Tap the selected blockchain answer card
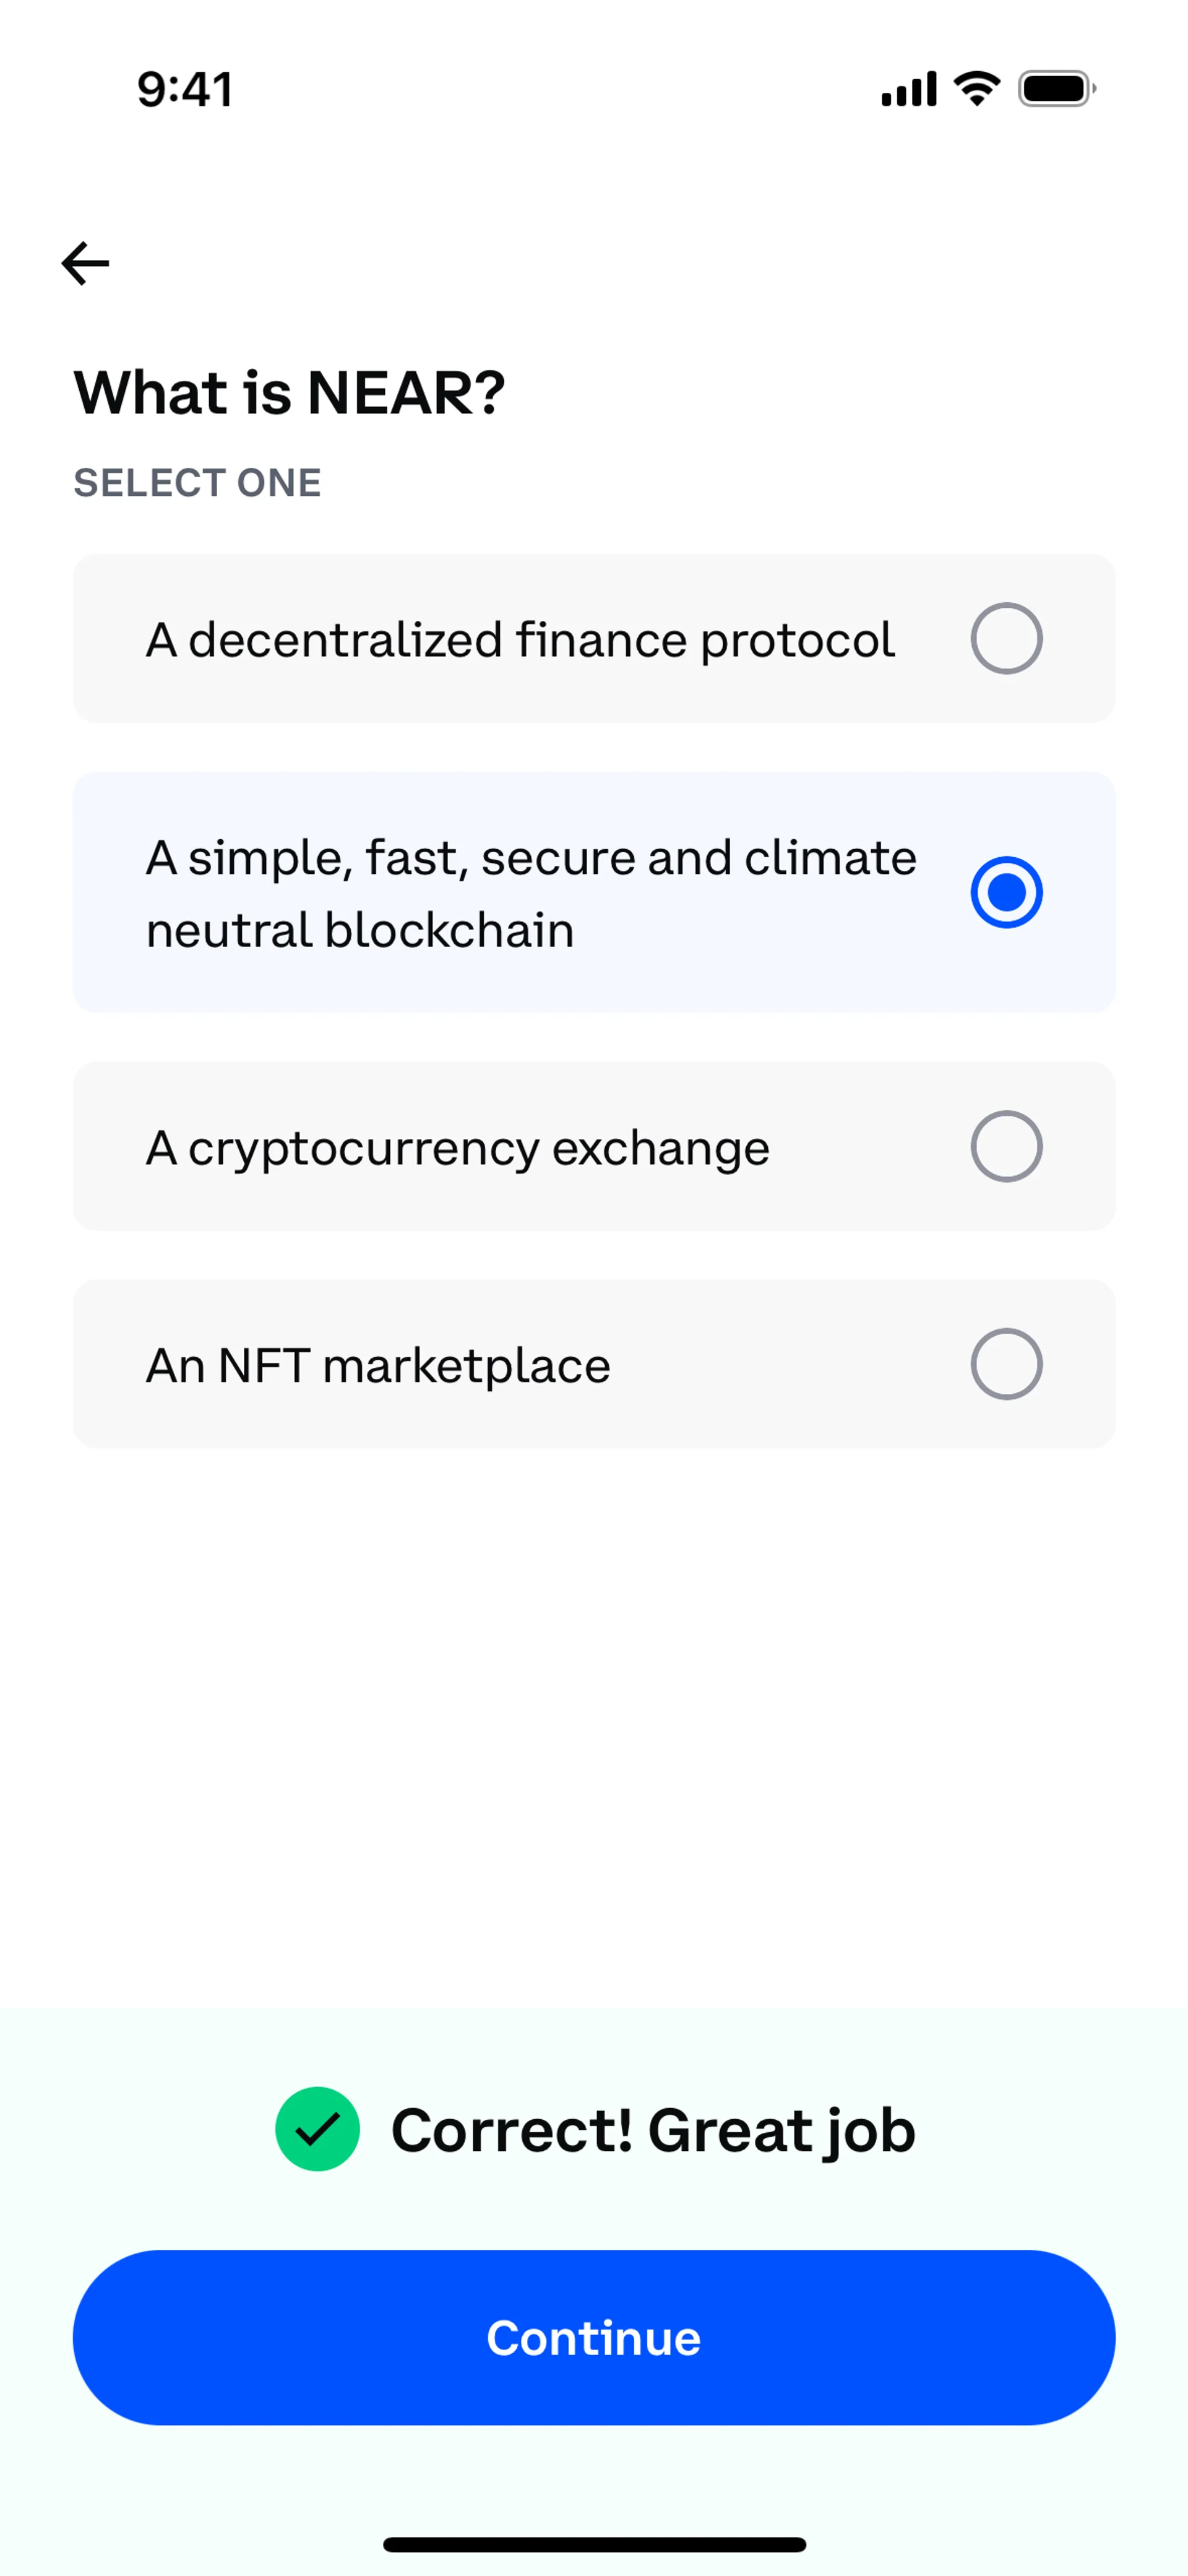Viewport: 1188px width, 2576px height. pos(594,892)
